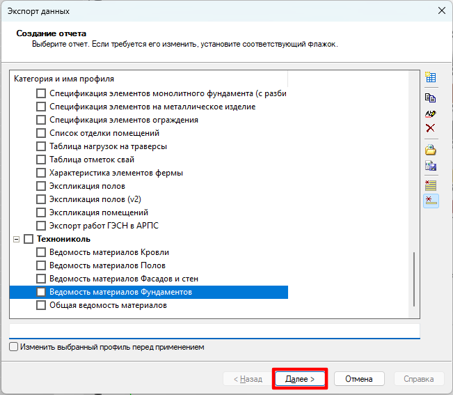Click the Отмена button
This screenshot has height=395, width=453.
[x=359, y=379]
